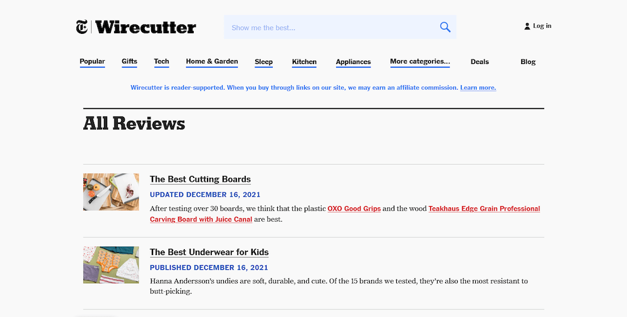Click the kids underwear thumbnail image
The image size is (627, 317).
pos(111,264)
